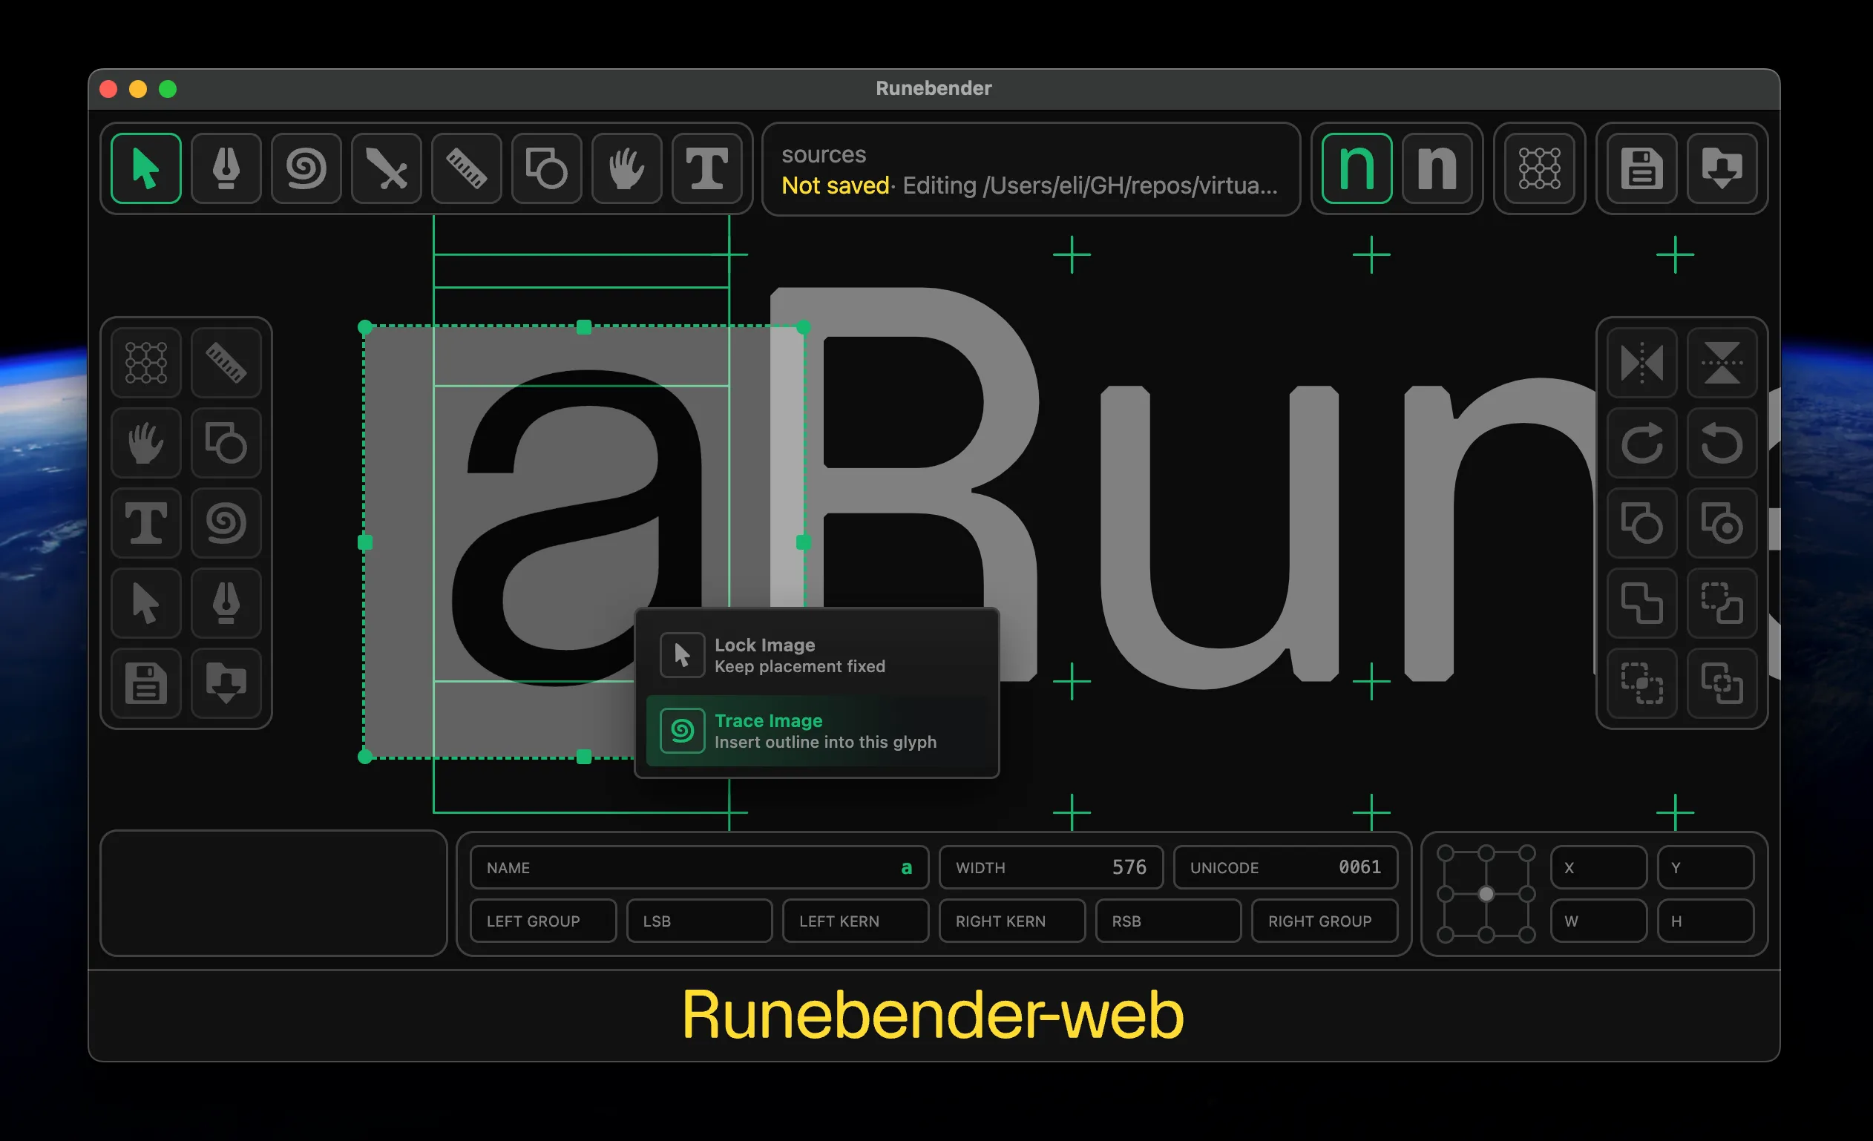Activate the Hand pan tool in top toolbar
The height and width of the screenshot is (1141, 1873).
pyautogui.click(x=627, y=168)
